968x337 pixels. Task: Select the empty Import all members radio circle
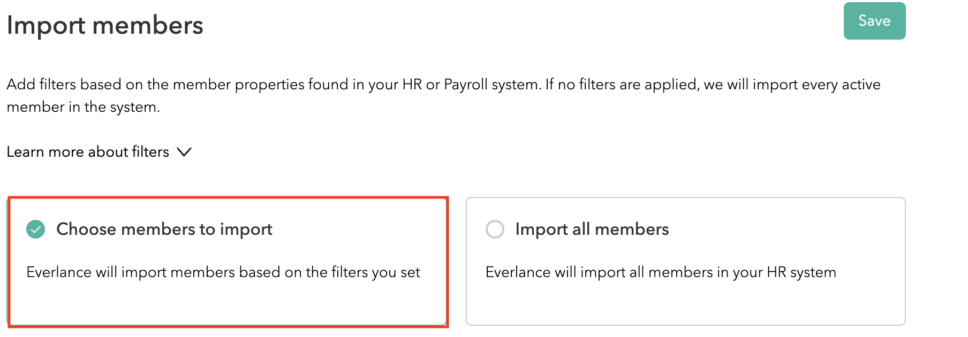[x=495, y=229]
